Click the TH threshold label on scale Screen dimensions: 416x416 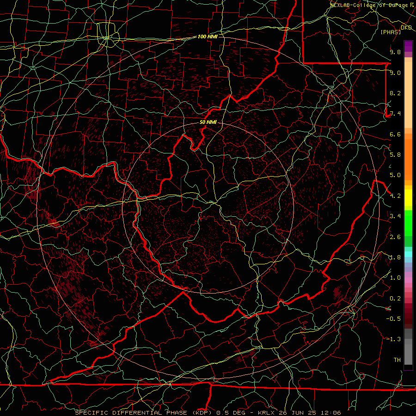(x=397, y=360)
